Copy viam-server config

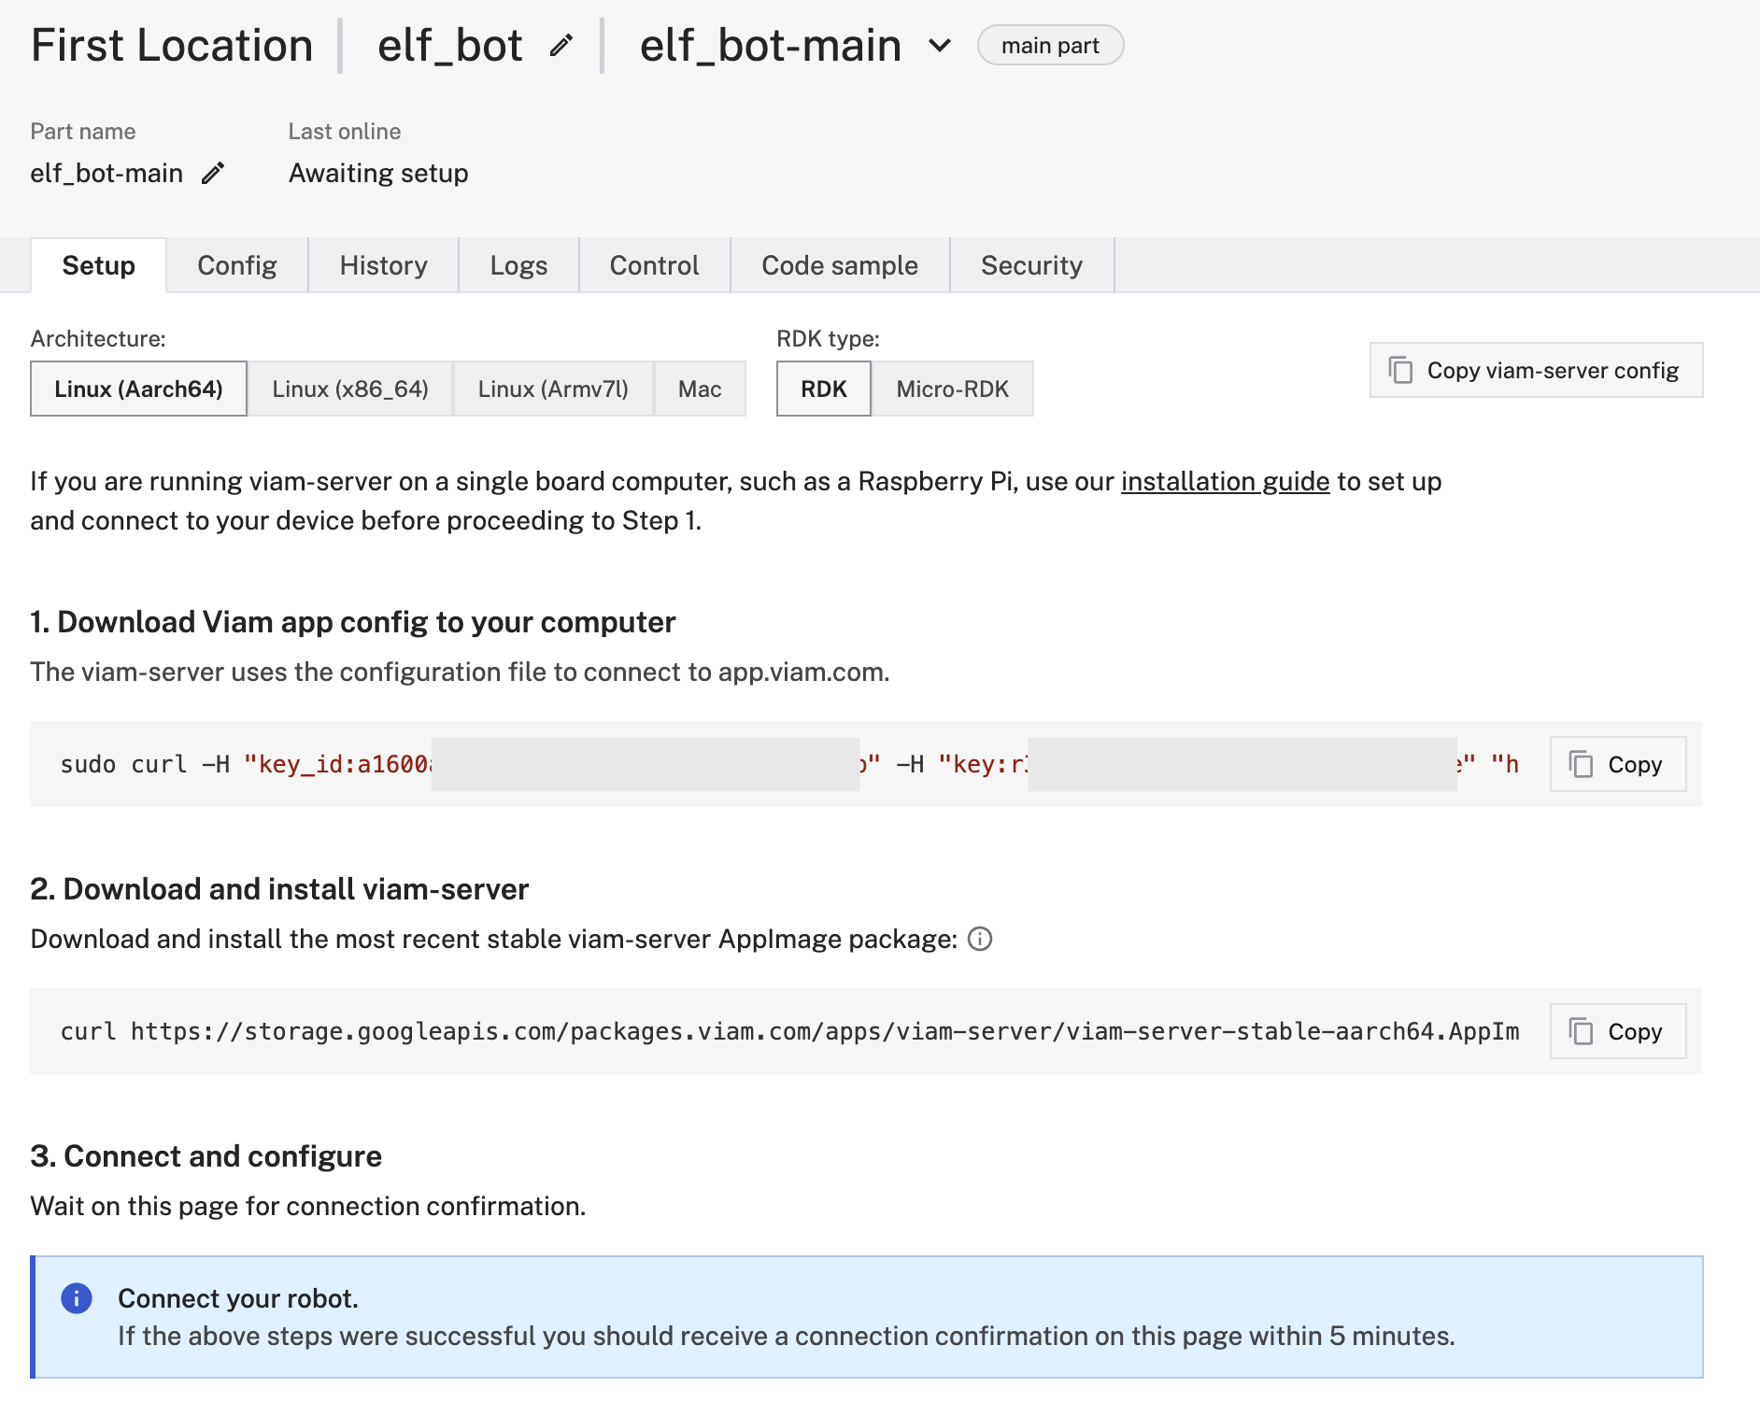pyautogui.click(x=1536, y=370)
